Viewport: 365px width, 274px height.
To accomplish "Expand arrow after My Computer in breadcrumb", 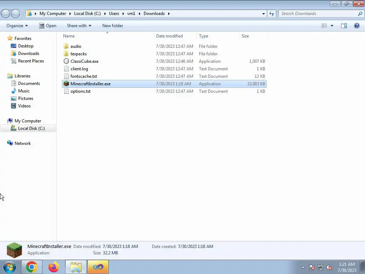I will coord(70,14).
